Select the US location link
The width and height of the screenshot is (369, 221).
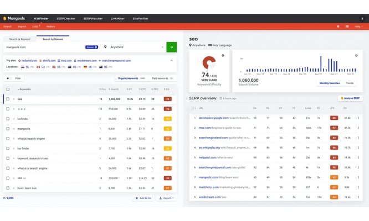click(59, 67)
